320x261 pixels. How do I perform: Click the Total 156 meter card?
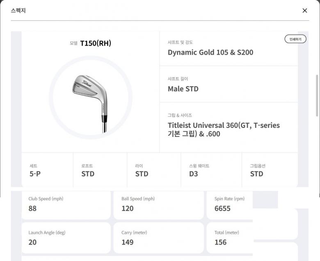coord(230,238)
